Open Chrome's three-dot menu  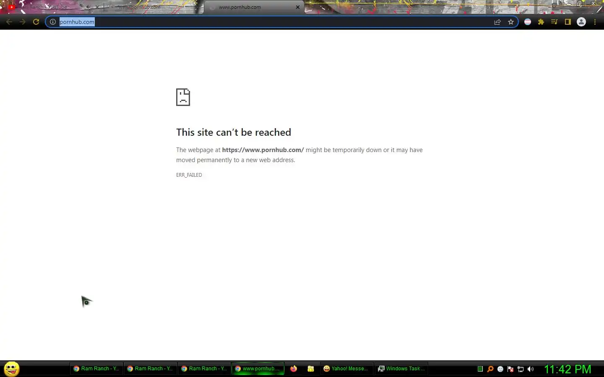pyautogui.click(x=595, y=22)
